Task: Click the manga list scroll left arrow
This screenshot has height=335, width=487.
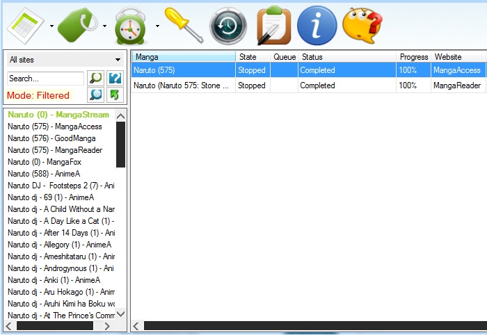Action: coord(9,326)
